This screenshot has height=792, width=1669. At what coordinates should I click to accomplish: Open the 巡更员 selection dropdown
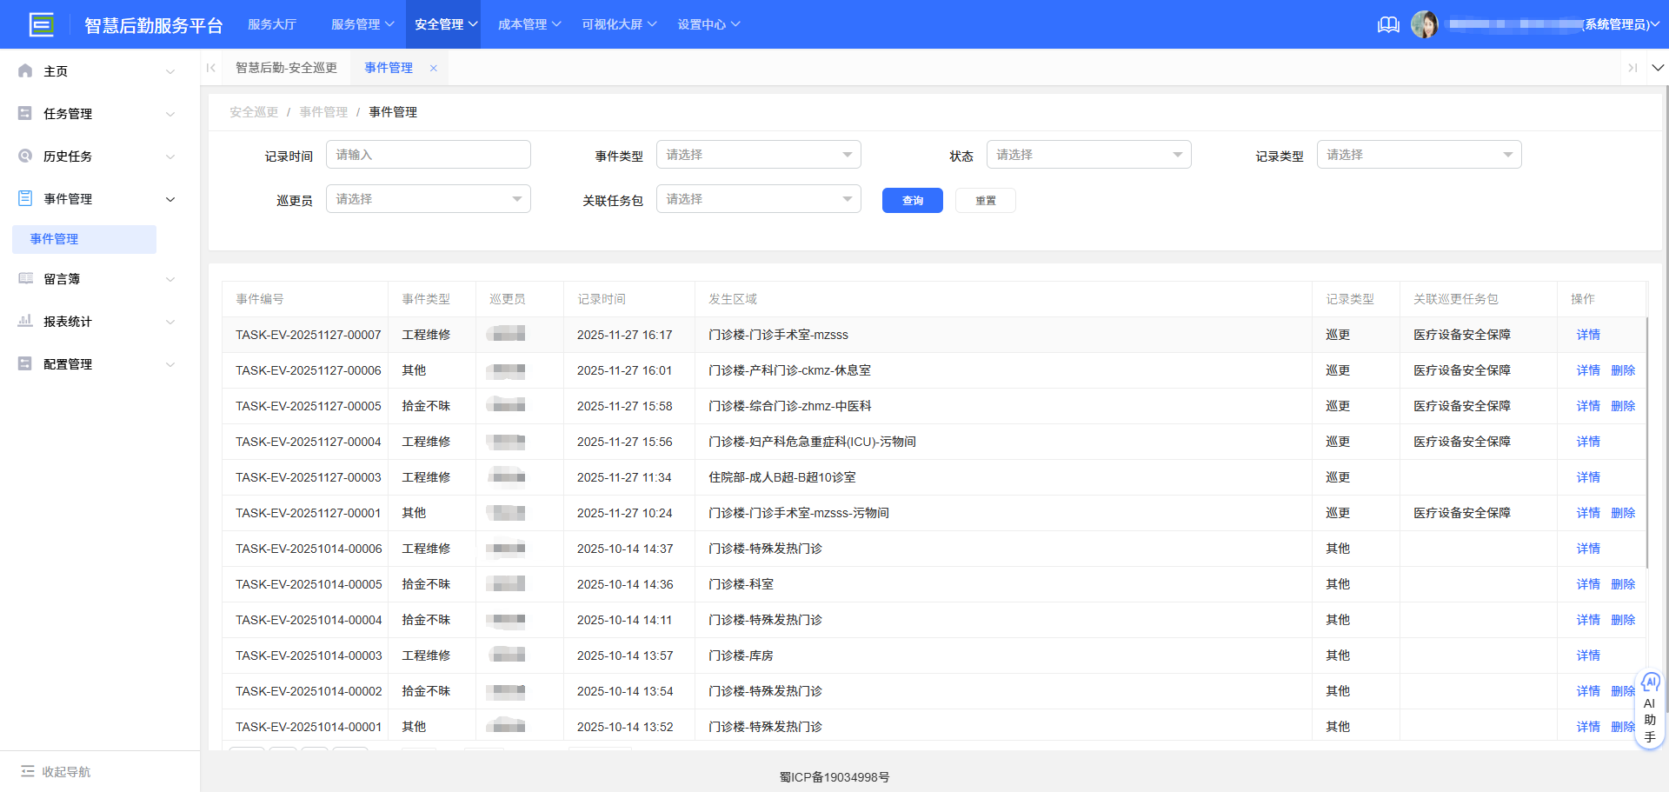pos(428,198)
